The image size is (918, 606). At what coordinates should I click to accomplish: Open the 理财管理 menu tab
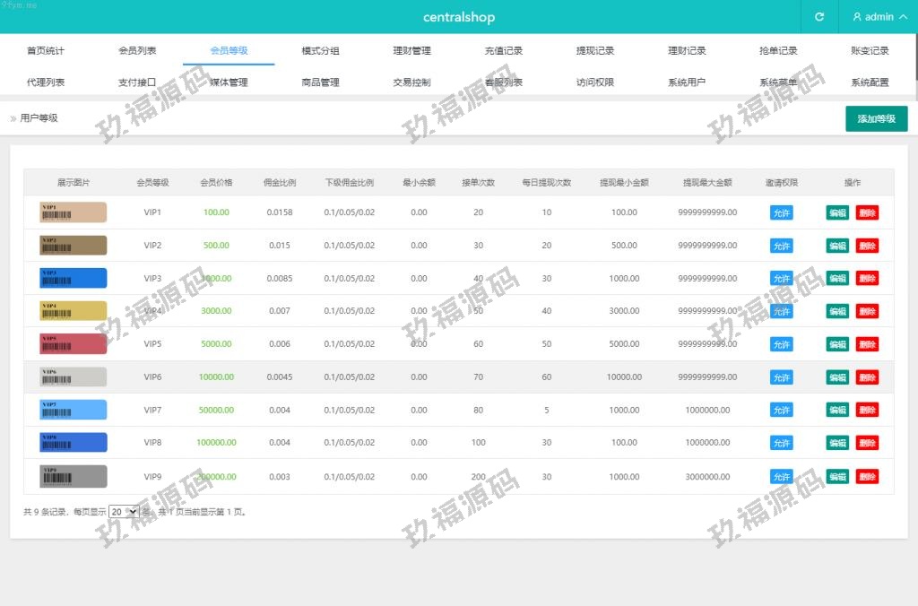click(411, 51)
